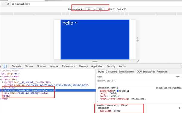Expand the __bs_script__ script node
Image resolution: width=182 pixels, height=113 pixels.
tap(3, 82)
